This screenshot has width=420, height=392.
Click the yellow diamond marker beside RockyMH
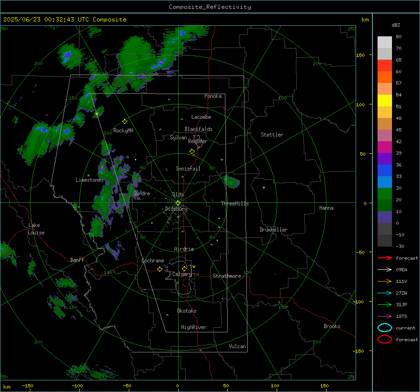[x=125, y=122]
